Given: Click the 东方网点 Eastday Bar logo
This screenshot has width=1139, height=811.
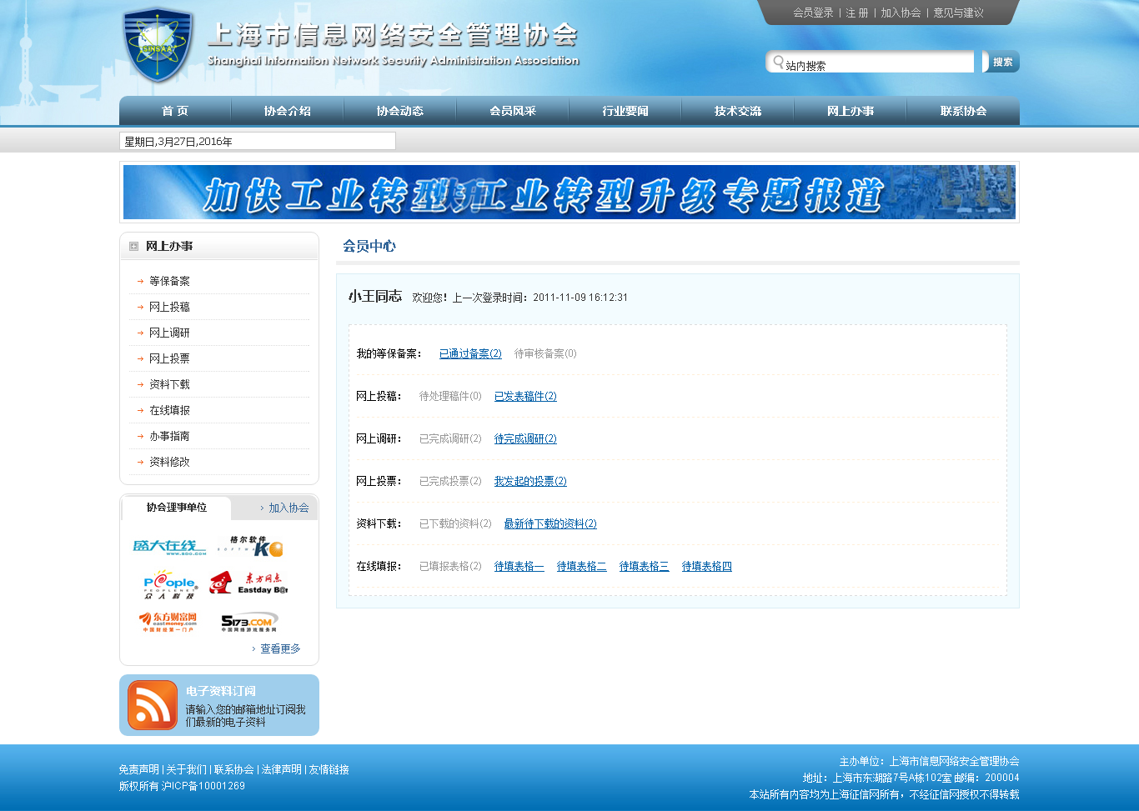Looking at the screenshot, I should [248, 583].
